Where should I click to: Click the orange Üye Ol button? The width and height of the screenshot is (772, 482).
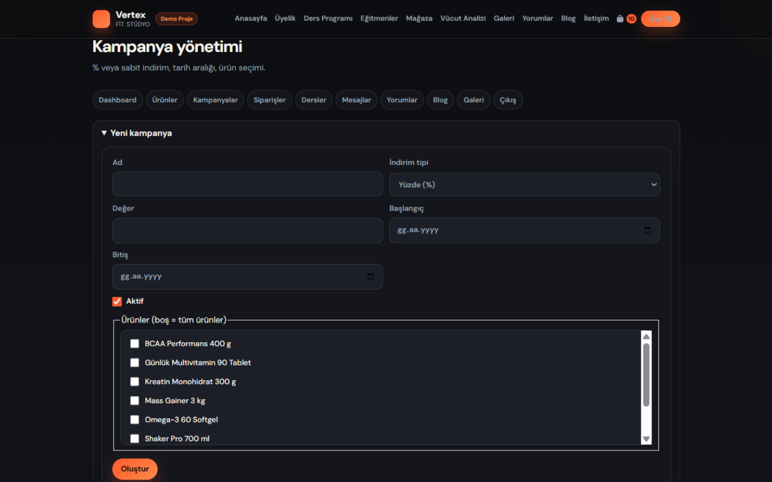pos(660,19)
